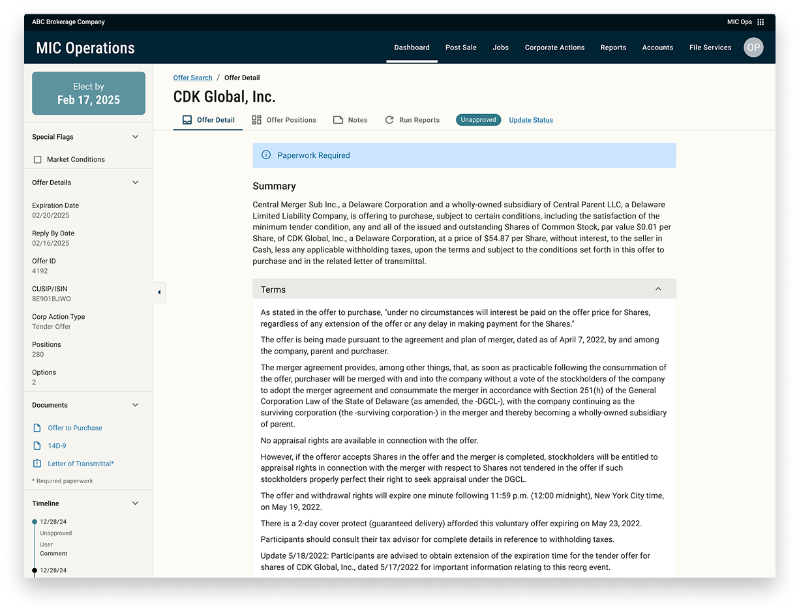Click the MIC Operations title
Screen dimensions: 799x611
click(x=85, y=48)
